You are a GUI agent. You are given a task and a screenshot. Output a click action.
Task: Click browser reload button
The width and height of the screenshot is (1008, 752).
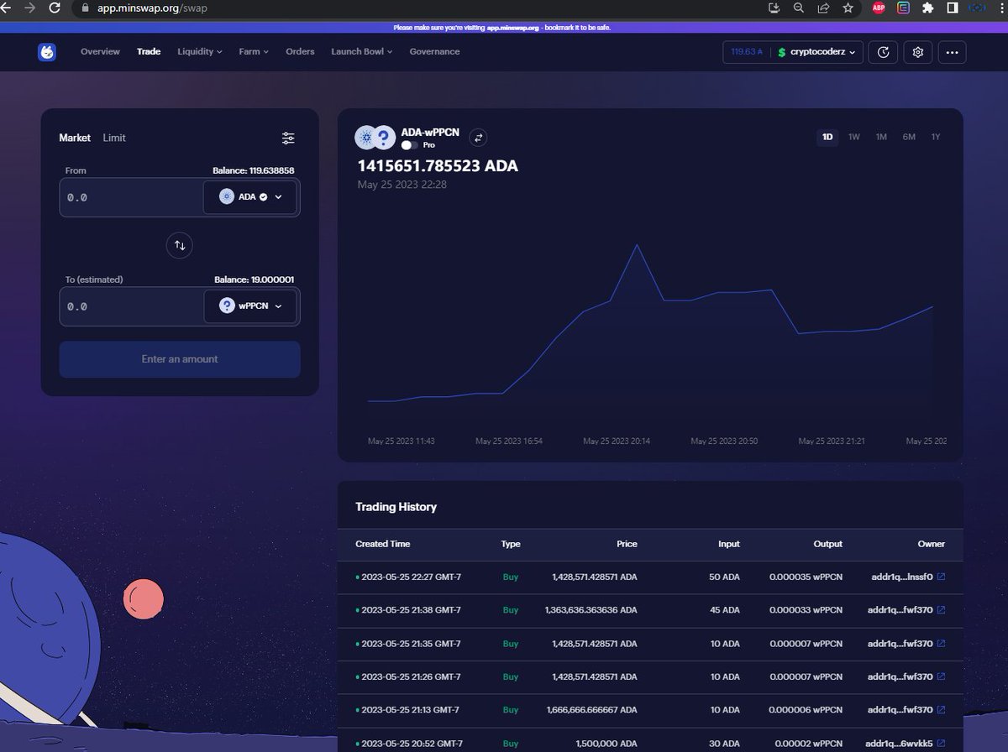click(54, 8)
